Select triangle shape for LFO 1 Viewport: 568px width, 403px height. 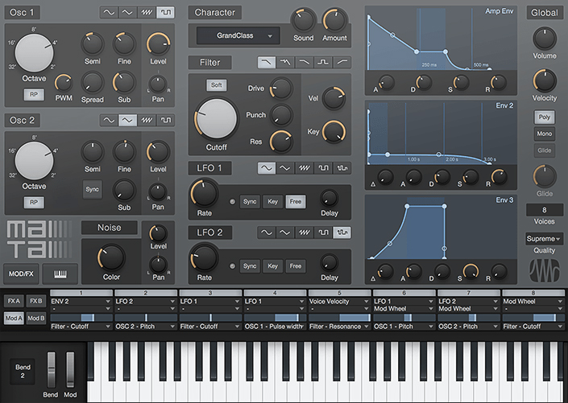[285, 168]
